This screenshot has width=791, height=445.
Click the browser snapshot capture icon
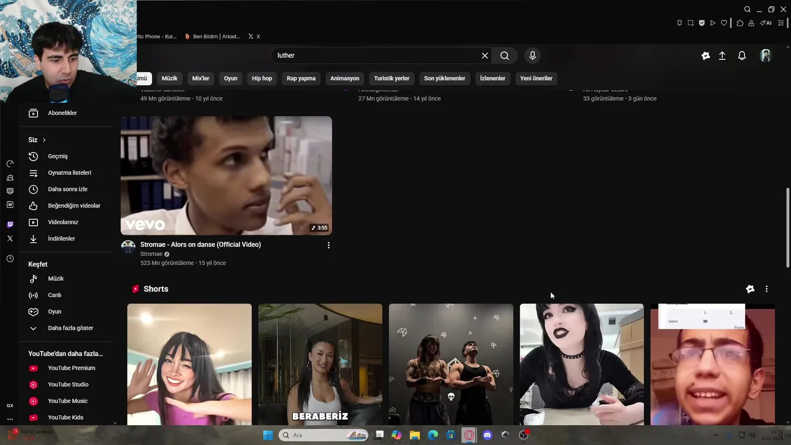tap(690, 23)
